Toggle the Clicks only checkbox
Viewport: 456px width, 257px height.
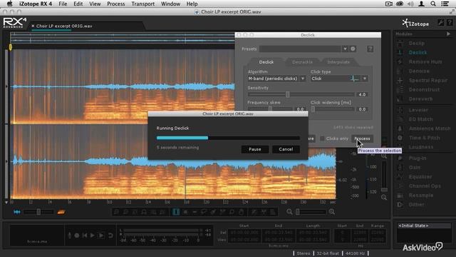(x=322, y=138)
